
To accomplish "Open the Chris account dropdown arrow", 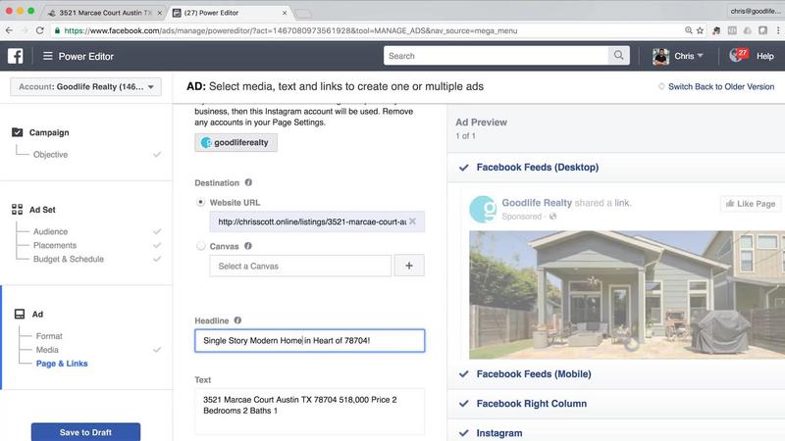I will (700, 56).
